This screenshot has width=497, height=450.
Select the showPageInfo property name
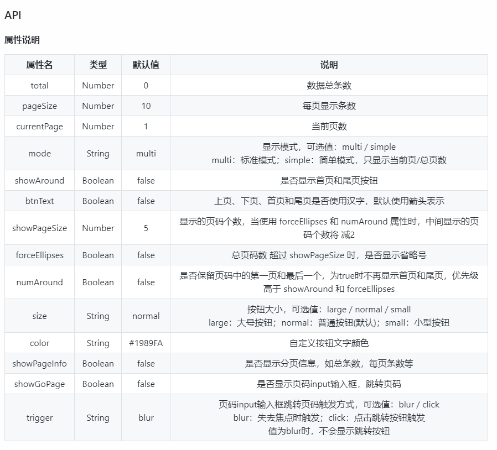tap(39, 364)
